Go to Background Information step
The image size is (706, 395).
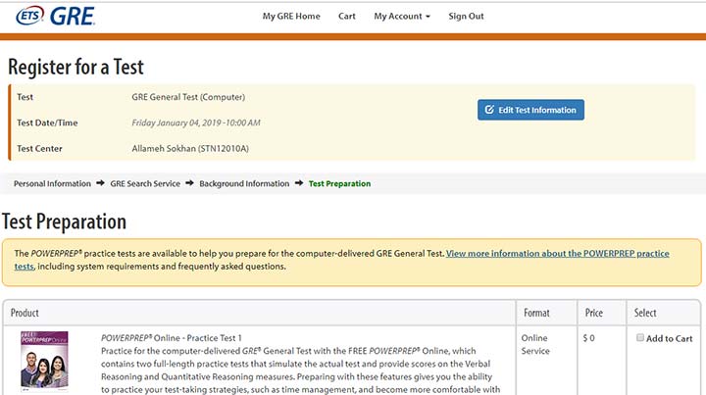(244, 183)
